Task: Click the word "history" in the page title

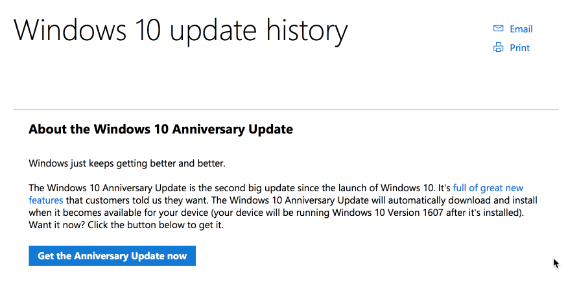Action: click(x=307, y=32)
